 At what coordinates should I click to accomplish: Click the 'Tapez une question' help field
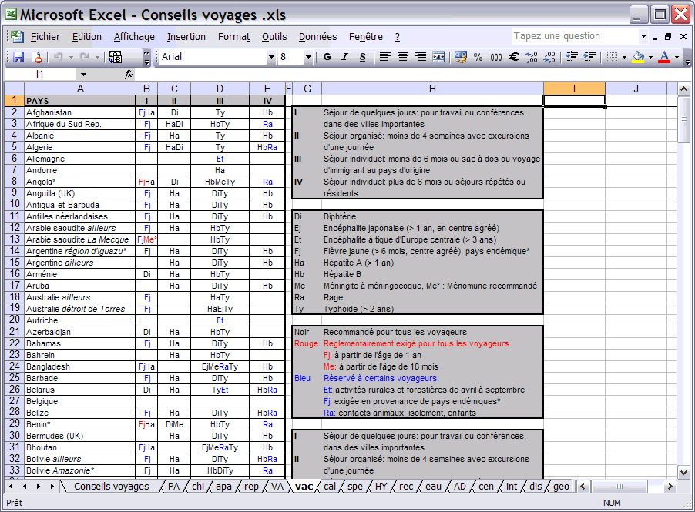(x=576, y=36)
